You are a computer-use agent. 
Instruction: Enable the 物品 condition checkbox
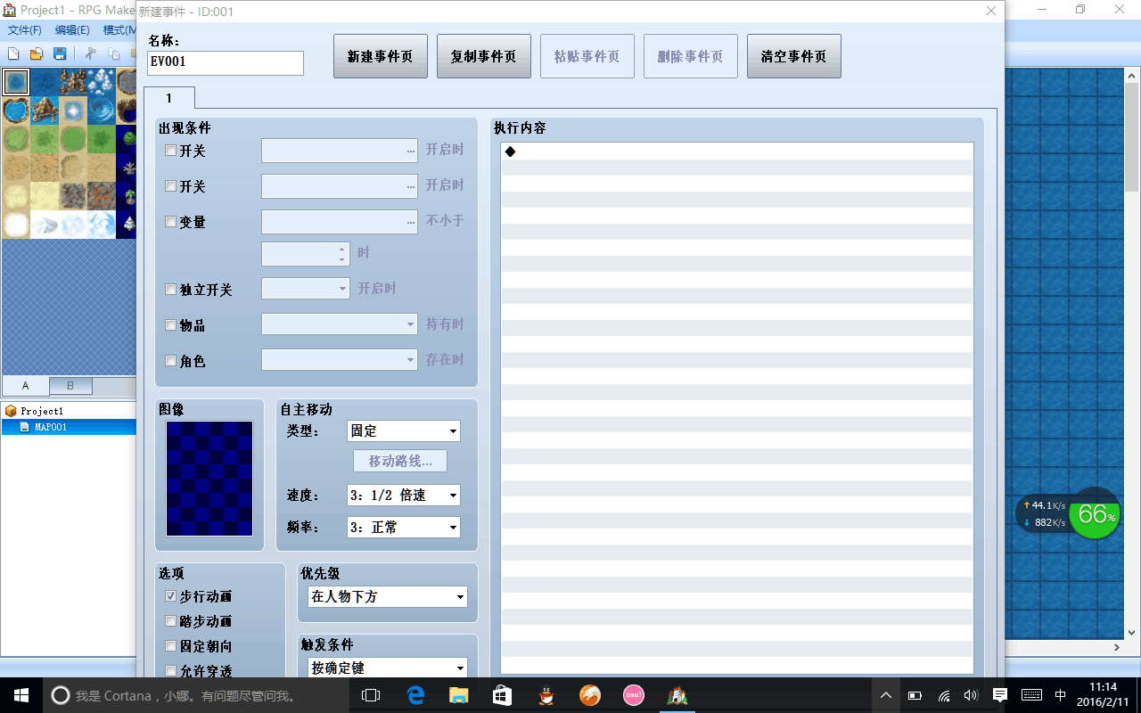click(171, 325)
